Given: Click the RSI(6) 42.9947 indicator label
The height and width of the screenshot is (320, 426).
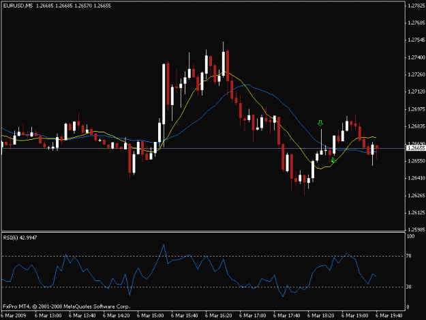Looking at the screenshot, I should [20, 237].
